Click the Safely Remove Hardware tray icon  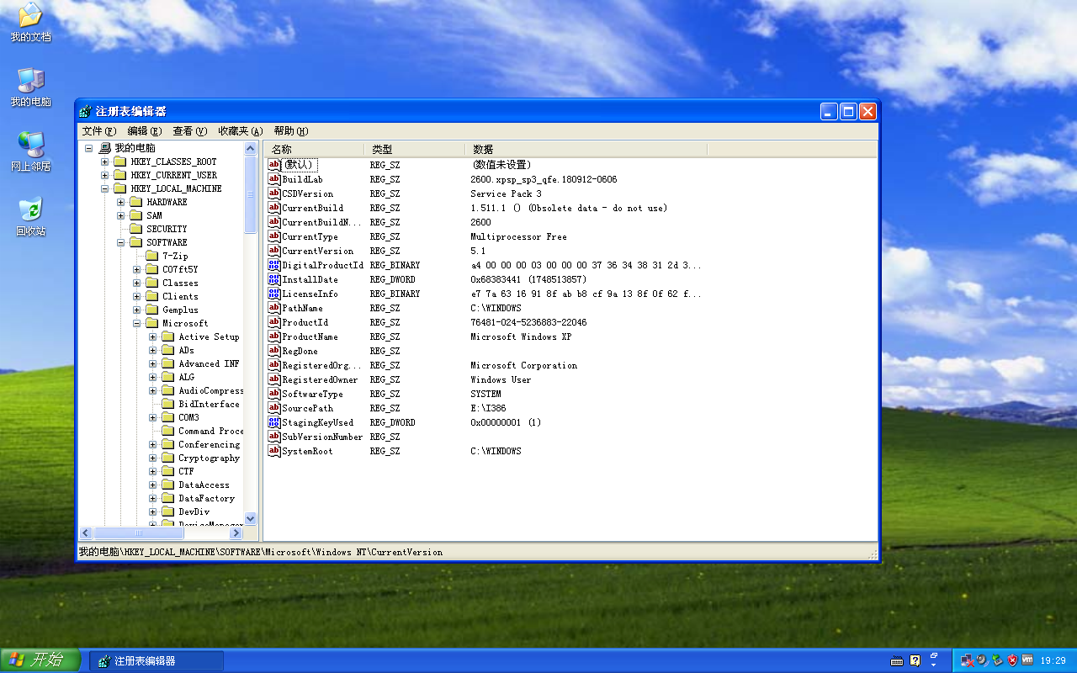click(x=998, y=660)
